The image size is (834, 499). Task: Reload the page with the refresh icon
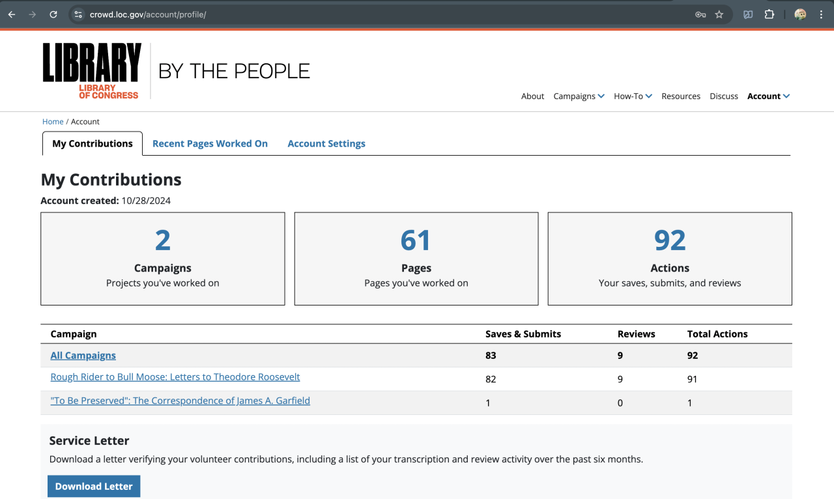pos(53,14)
